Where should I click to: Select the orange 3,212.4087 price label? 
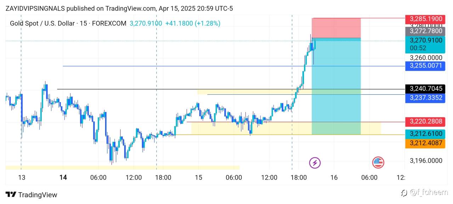coord(425,143)
